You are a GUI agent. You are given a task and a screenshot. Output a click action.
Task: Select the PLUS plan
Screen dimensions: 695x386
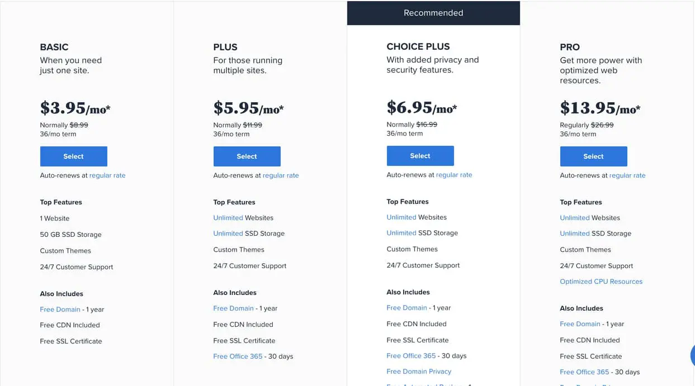(247, 156)
